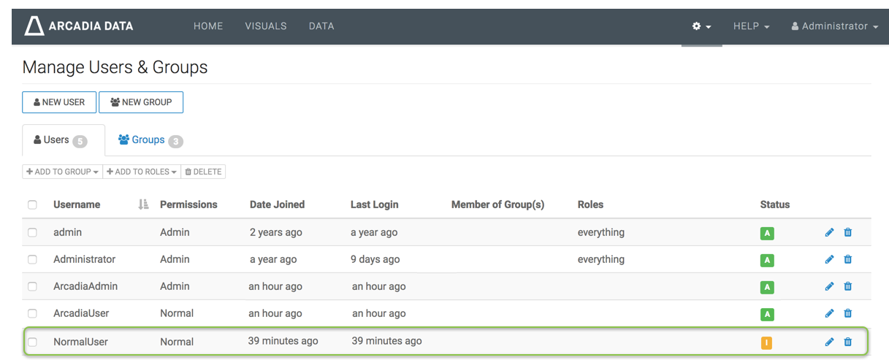Click the edit pencil icon for admin
The width and height of the screenshot is (889, 360).
[x=829, y=232]
